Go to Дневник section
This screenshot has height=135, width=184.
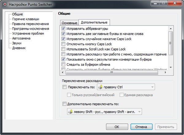click(19, 48)
